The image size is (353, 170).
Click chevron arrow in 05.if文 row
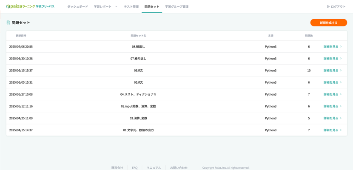coord(341,82)
